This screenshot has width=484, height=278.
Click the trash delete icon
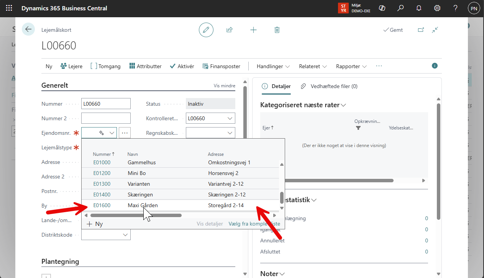[x=277, y=30]
